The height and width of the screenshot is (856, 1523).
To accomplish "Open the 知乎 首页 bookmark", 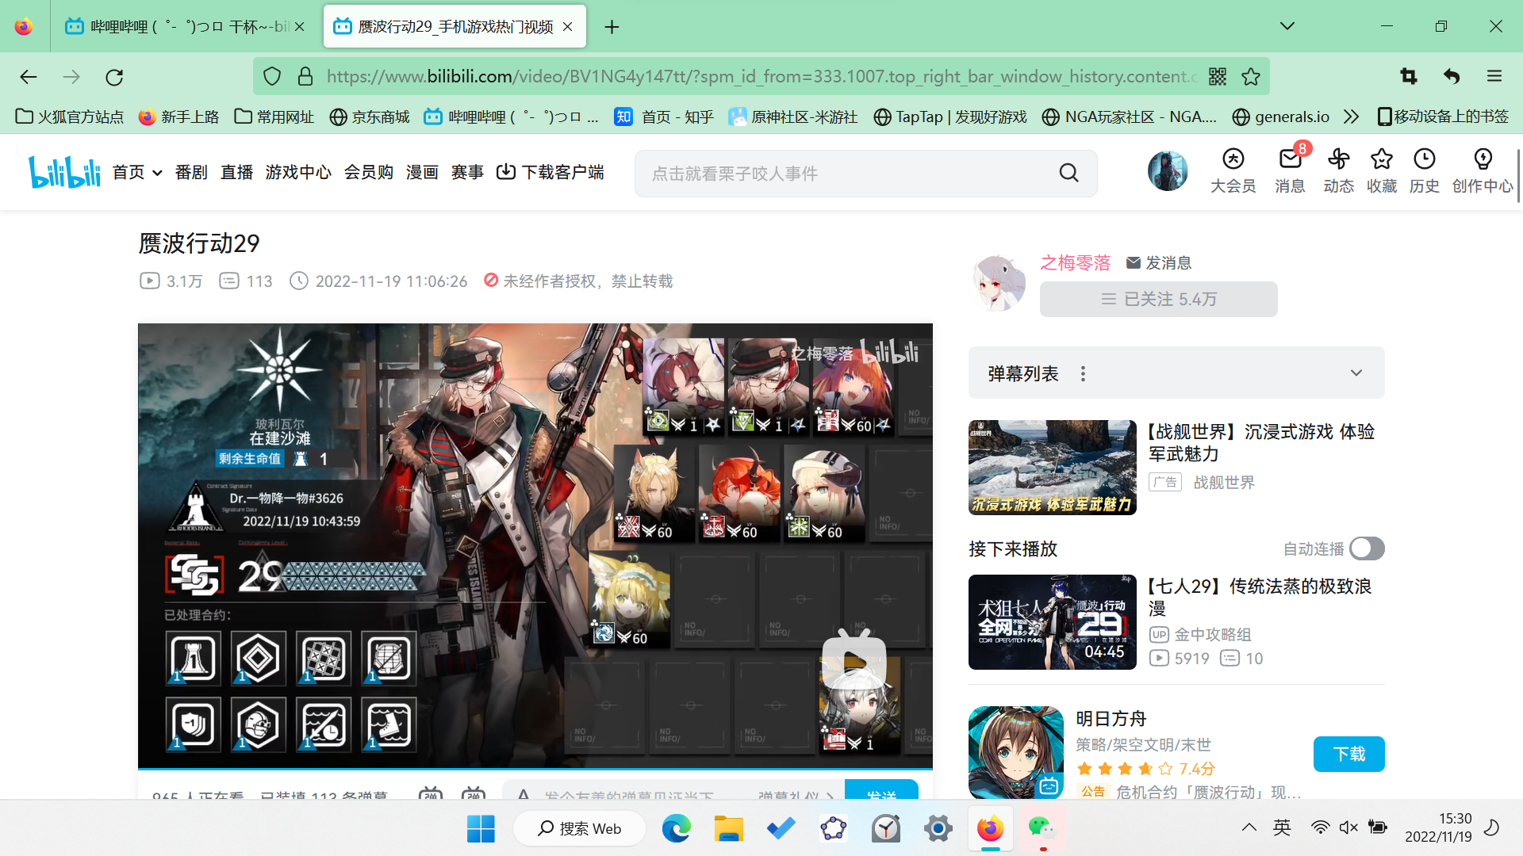I will pyautogui.click(x=665, y=117).
